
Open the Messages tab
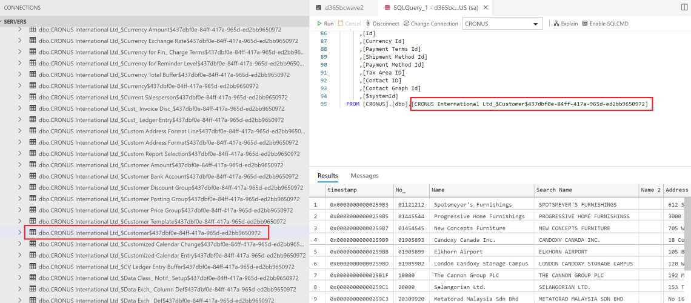click(x=364, y=175)
